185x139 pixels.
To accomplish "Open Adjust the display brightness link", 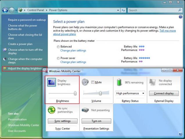I will tap(25, 68).
